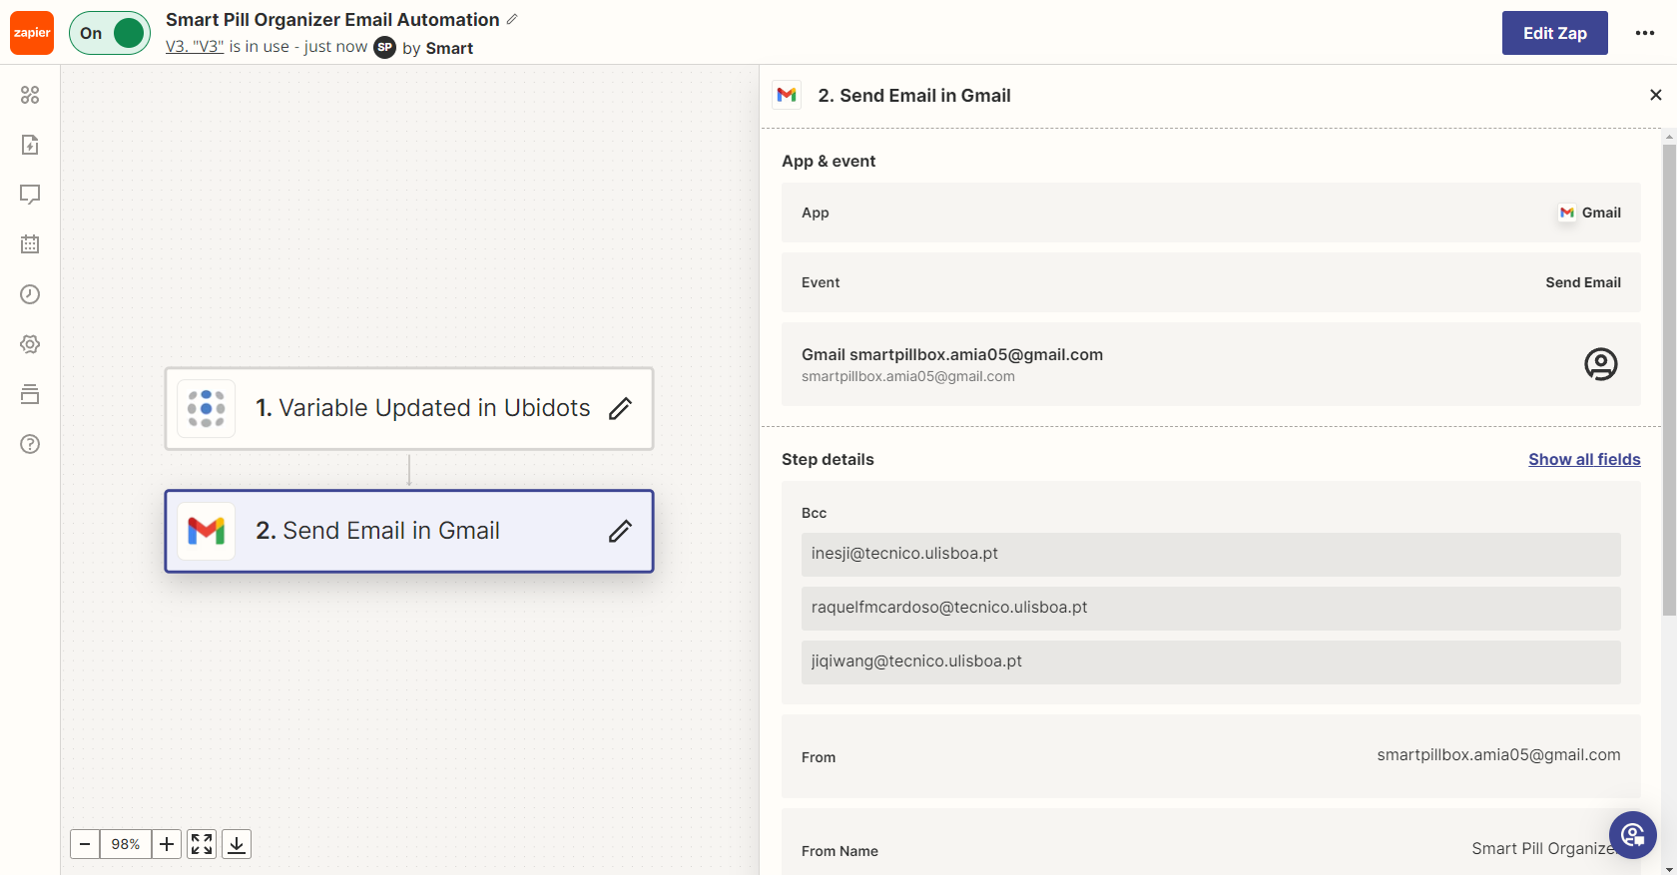This screenshot has height=875, width=1677.
Task: Click the Smart owner name text
Action: (x=449, y=48)
